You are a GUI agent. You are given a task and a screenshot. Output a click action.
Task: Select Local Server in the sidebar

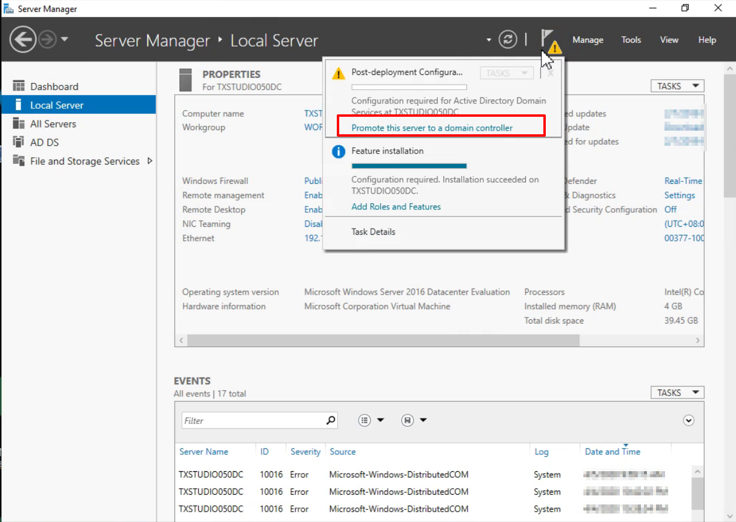pos(78,105)
